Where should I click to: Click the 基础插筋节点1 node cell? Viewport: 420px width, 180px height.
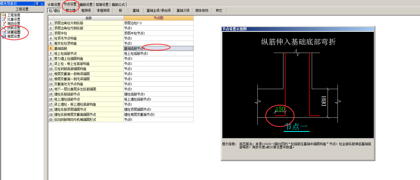(159, 48)
